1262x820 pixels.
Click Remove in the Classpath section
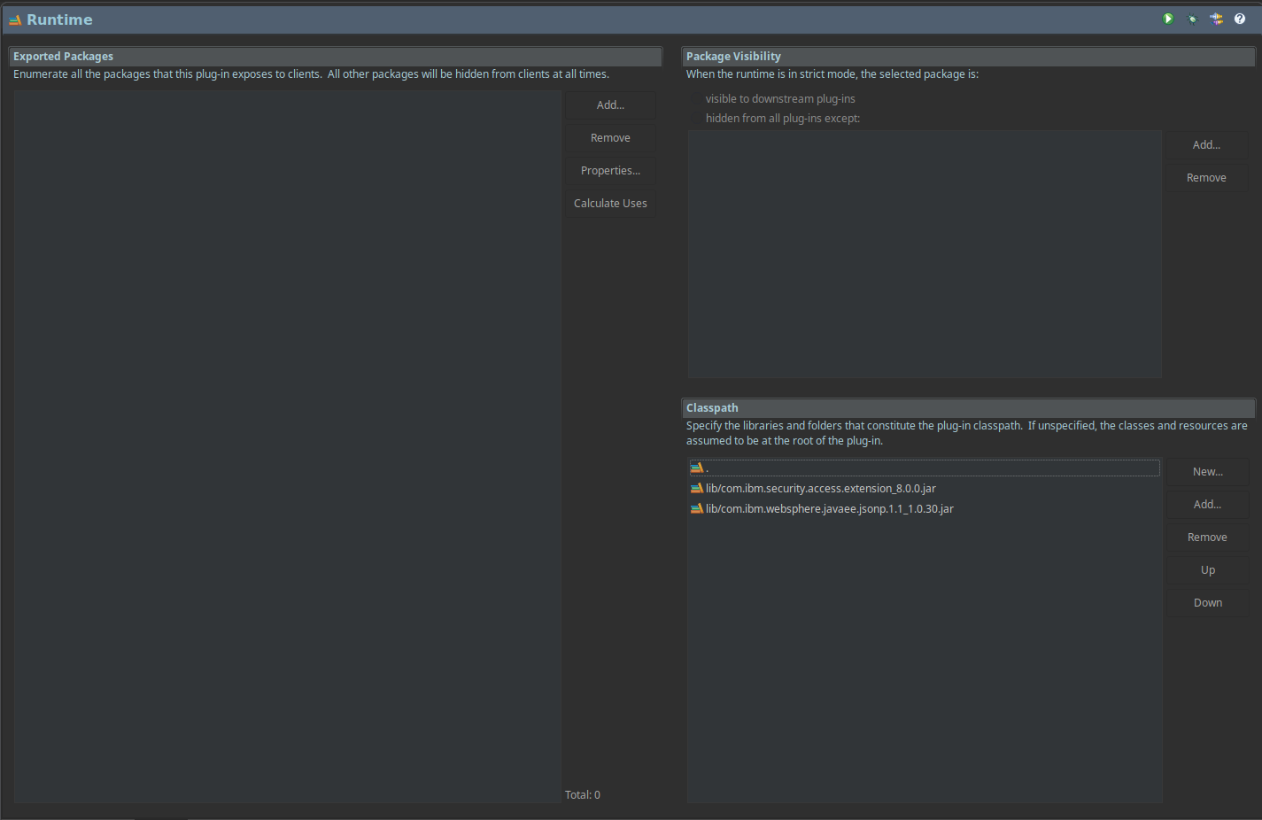pyautogui.click(x=1208, y=537)
